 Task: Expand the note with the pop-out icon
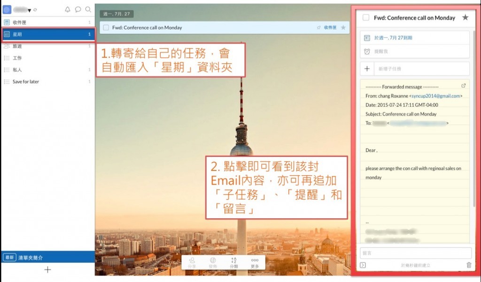coord(464,86)
